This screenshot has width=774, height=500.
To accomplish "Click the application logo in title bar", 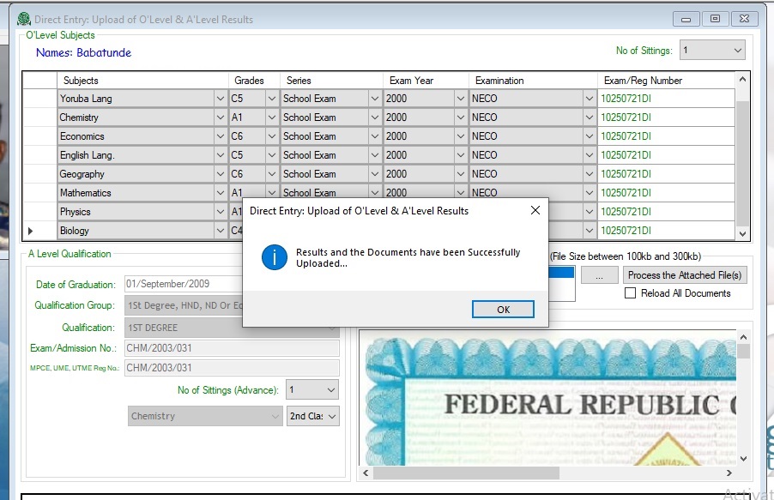I will click(x=24, y=19).
